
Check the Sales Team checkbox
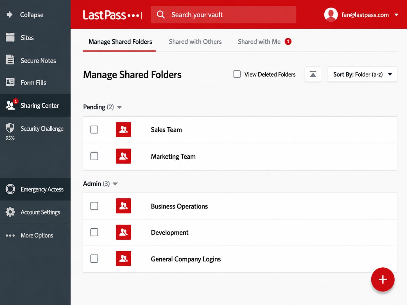click(x=94, y=129)
